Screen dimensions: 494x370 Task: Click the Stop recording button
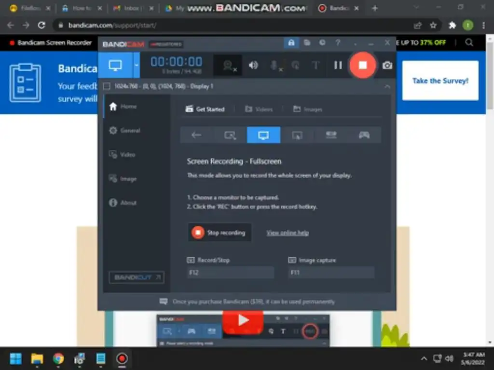[x=220, y=233]
